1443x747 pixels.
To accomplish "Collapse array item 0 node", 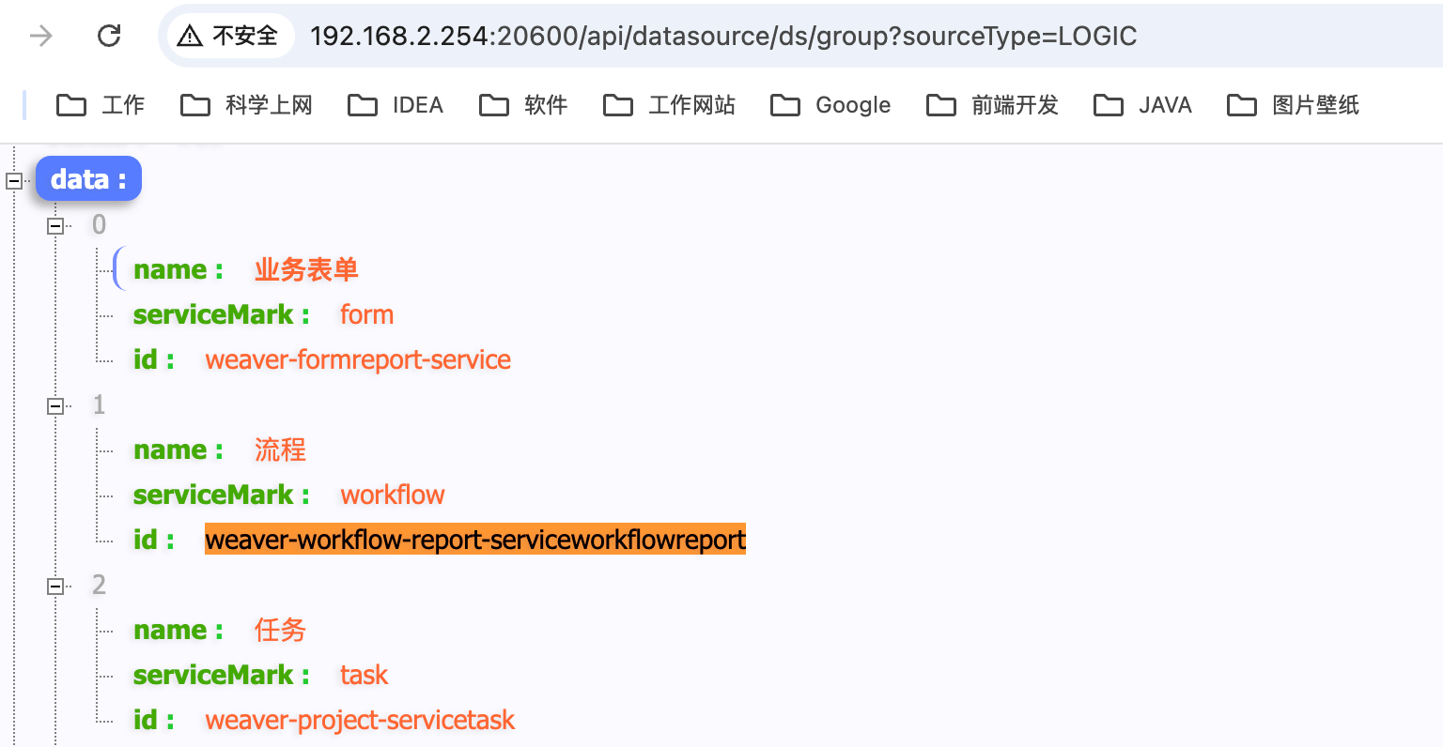I will click(x=55, y=225).
